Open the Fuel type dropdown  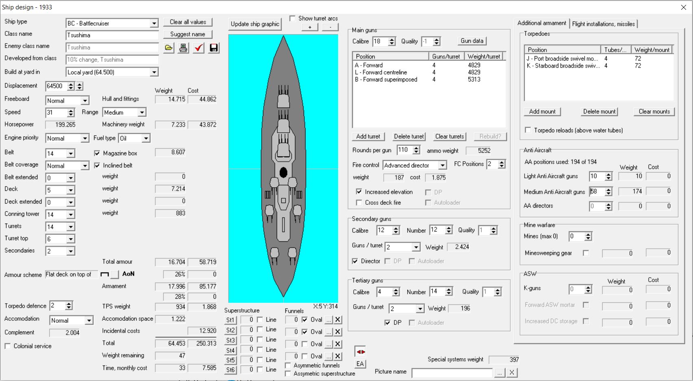click(x=146, y=139)
